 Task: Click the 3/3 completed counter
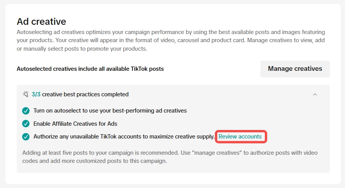(x=36, y=94)
